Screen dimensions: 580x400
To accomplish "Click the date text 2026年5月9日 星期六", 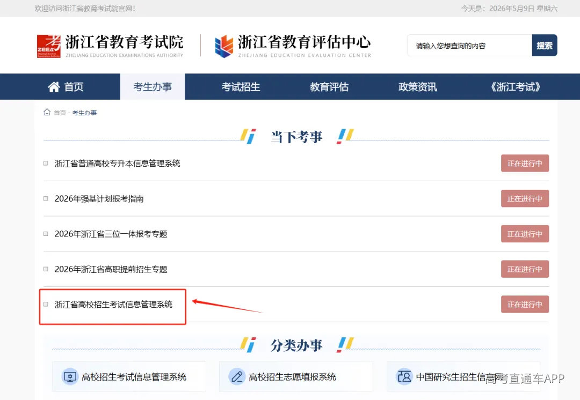I will coord(523,8).
